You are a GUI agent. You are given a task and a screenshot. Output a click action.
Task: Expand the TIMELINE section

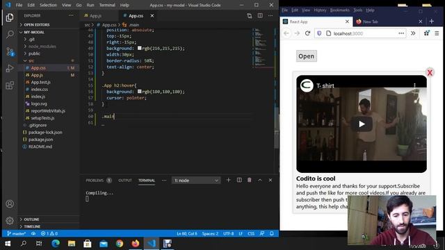tap(32, 226)
